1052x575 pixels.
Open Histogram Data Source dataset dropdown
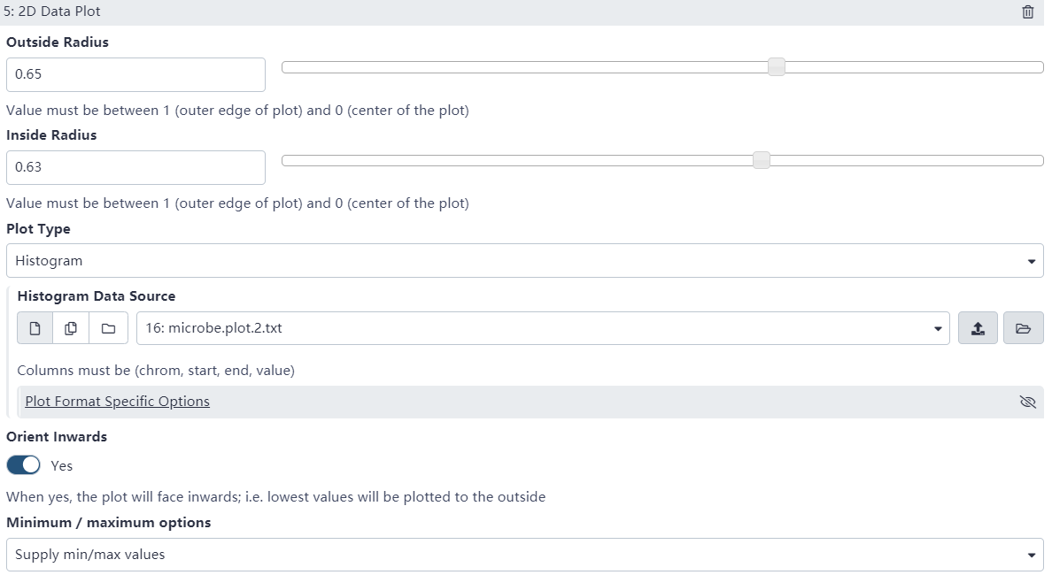542,328
